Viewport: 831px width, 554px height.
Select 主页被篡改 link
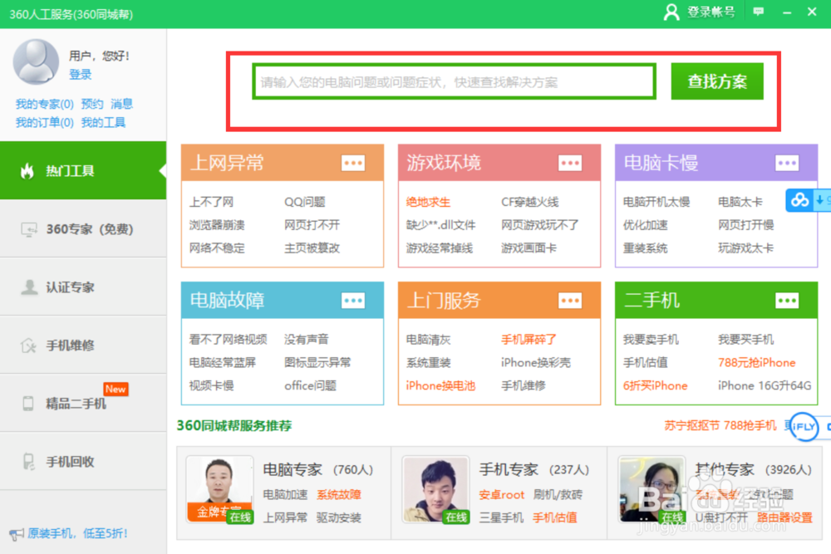[312, 248]
